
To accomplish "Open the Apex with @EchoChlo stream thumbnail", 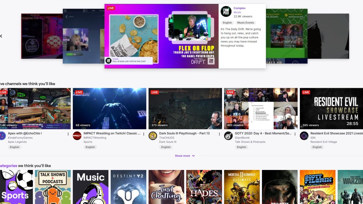I will point(35,109).
